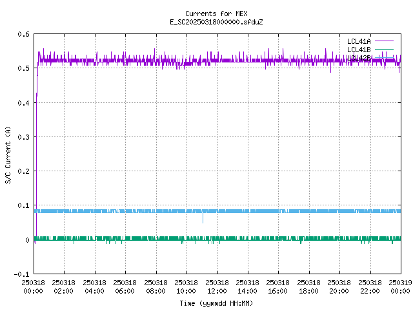
Task: Click the green LCL41B trace near zero at 14:00
Action: point(248,239)
